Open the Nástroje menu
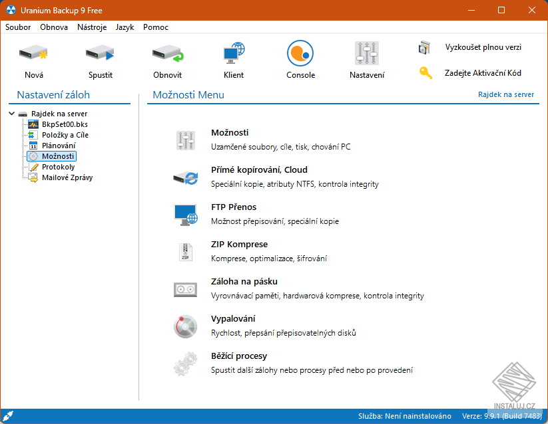The width and height of the screenshot is (548, 424). point(92,27)
